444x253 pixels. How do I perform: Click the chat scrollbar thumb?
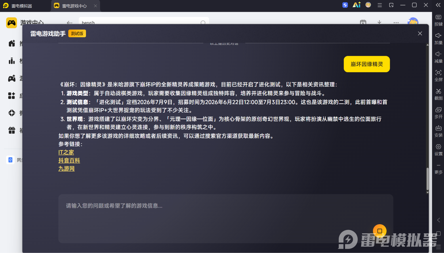click(427, 178)
